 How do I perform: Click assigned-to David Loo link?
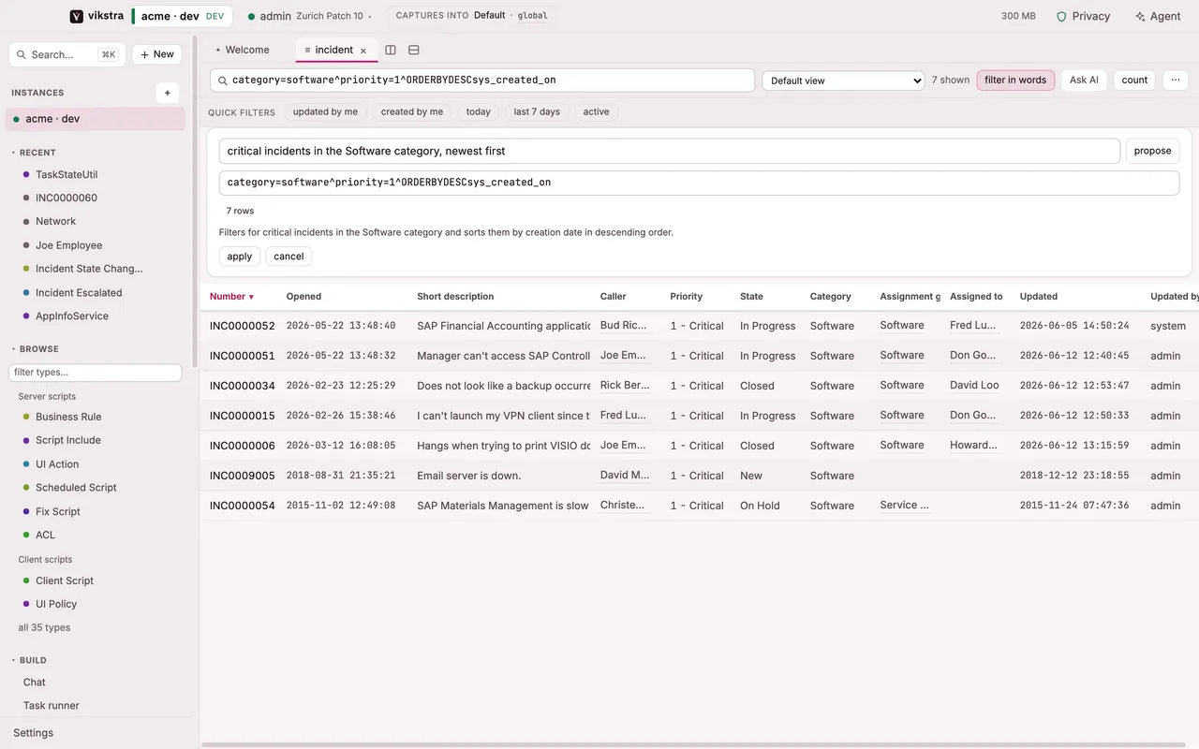tap(974, 386)
